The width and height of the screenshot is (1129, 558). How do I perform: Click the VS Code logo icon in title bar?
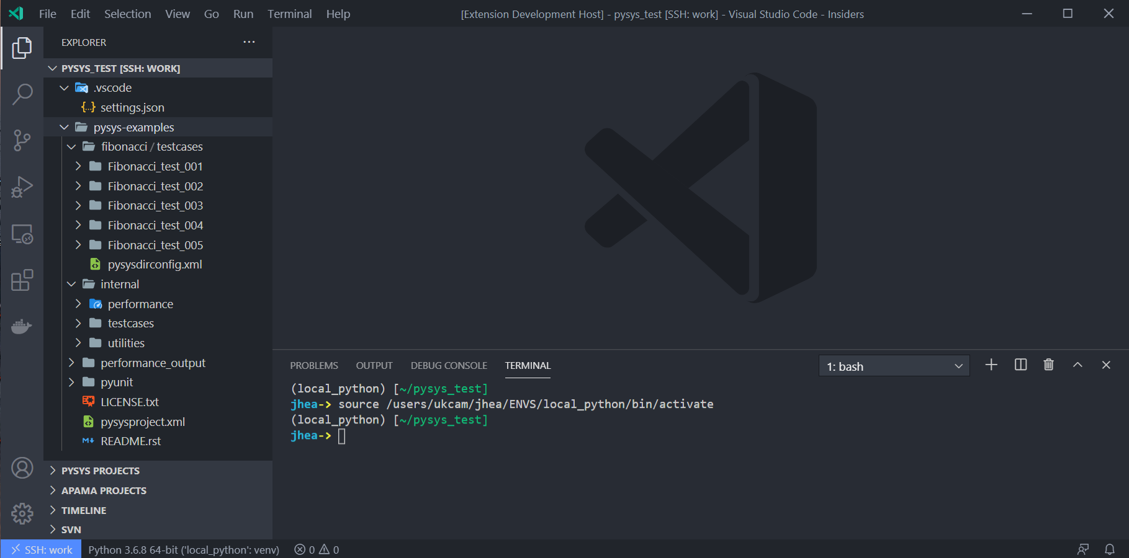[16, 13]
